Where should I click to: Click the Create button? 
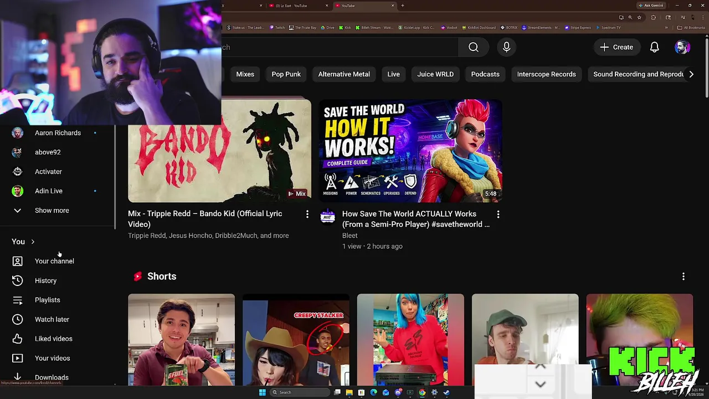[x=616, y=47]
